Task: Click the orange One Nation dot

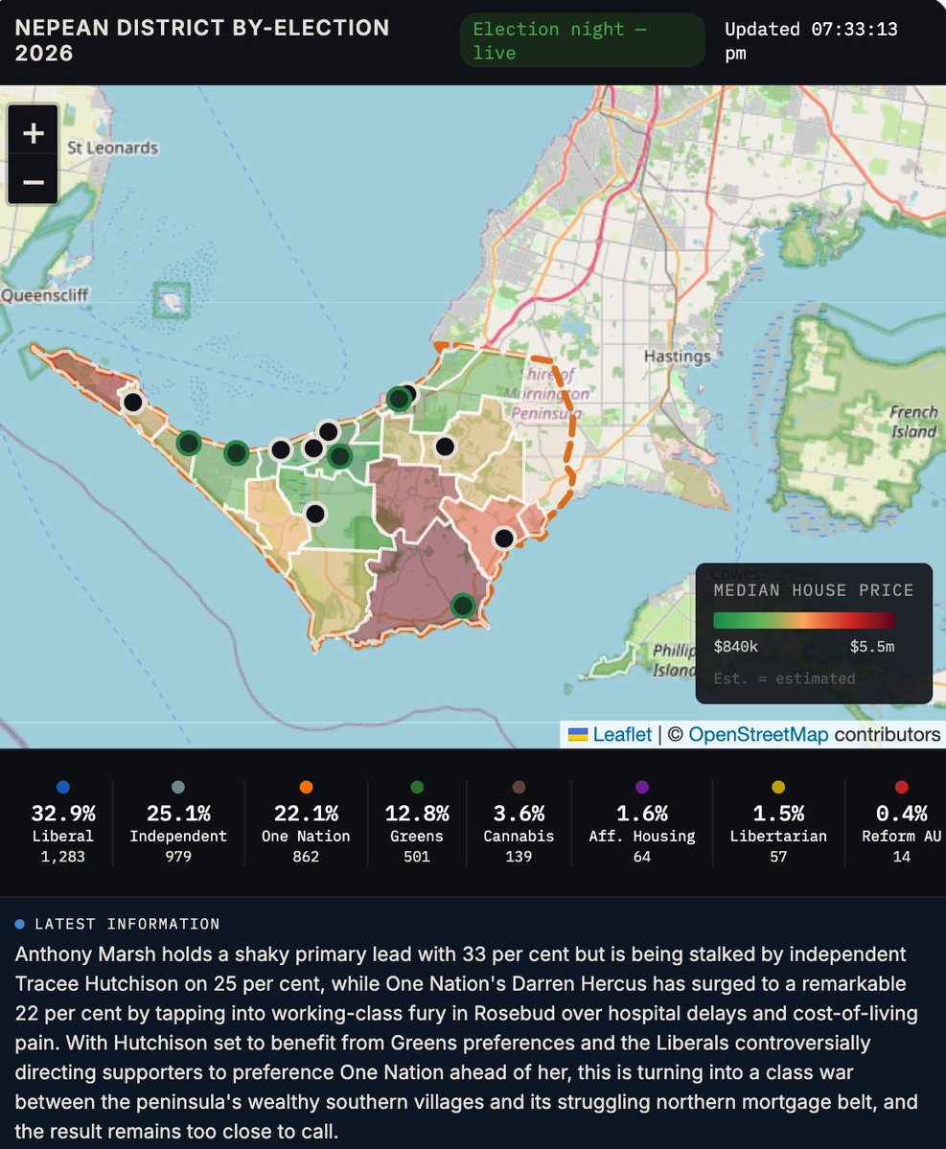Action: click(307, 787)
